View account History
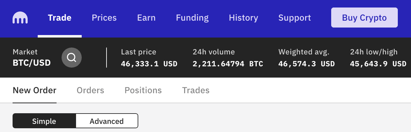Viewport: 411px width, 132px height. (243, 18)
